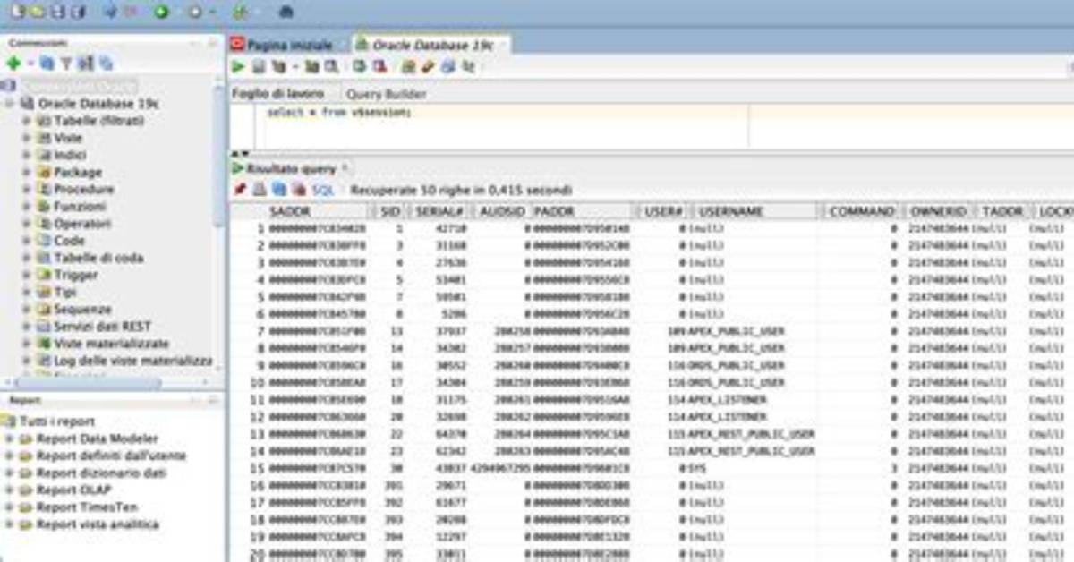The height and width of the screenshot is (562, 1074).
Task: Click the APEX_LISTENER cell in row 11
Action: point(727,399)
